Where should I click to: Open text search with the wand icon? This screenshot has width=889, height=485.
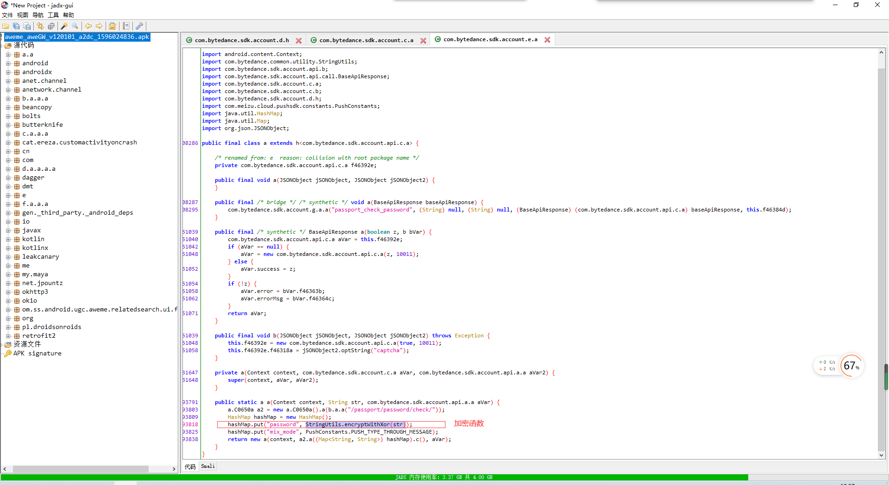coord(64,26)
